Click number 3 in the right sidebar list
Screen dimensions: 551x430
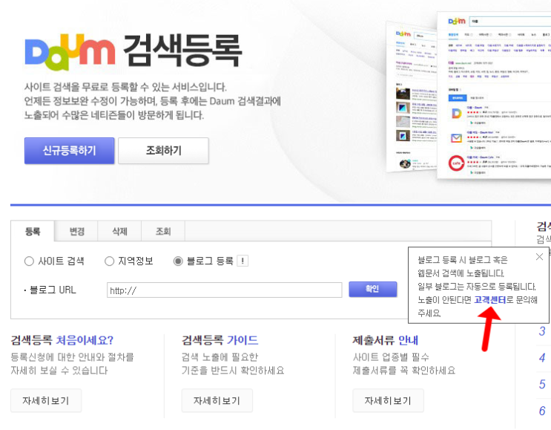(542, 331)
